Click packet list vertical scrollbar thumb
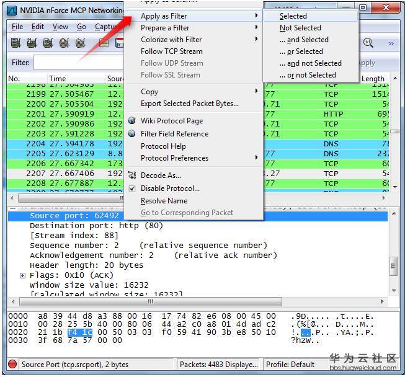The height and width of the screenshot is (377, 405). [394, 131]
